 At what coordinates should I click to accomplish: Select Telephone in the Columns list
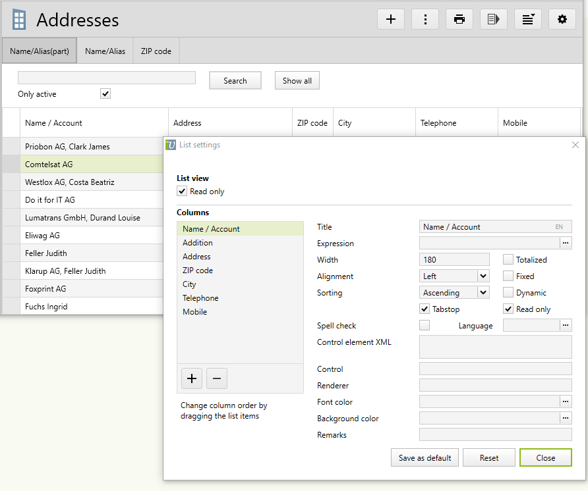200,298
